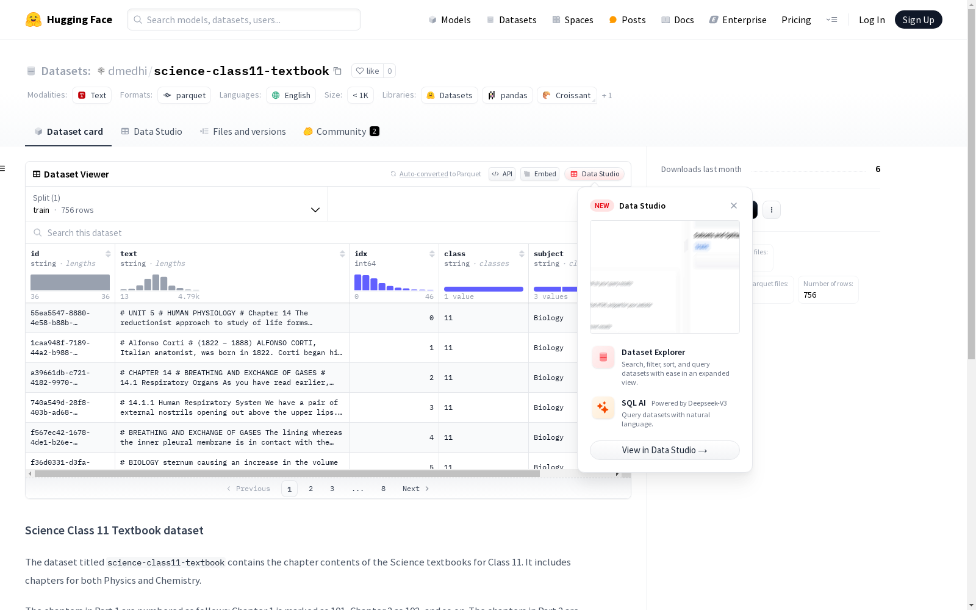Select the Croissant library tag

click(x=567, y=95)
